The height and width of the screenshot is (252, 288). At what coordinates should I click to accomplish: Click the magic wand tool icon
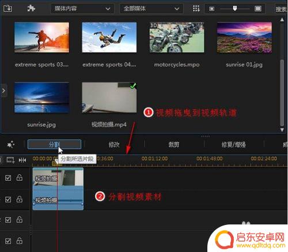pos(10,145)
